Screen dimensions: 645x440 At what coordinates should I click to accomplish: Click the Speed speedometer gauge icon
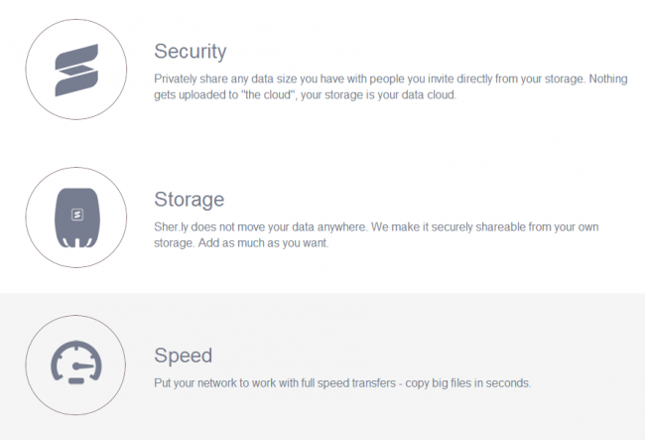point(76,363)
